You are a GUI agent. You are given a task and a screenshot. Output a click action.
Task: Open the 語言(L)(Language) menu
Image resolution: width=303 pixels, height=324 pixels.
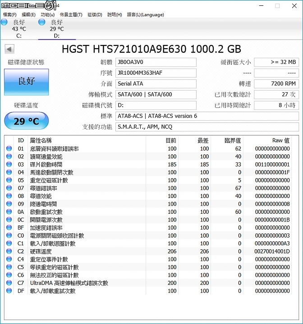[145, 15]
